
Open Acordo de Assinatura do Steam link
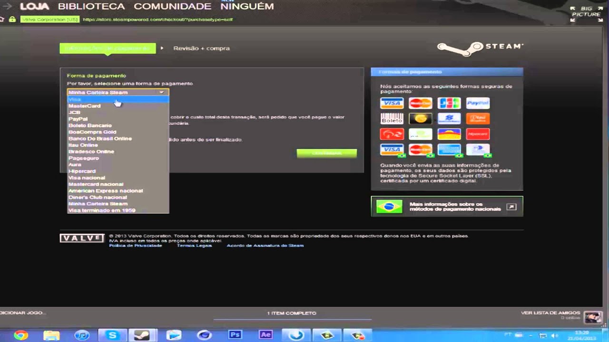click(x=265, y=246)
